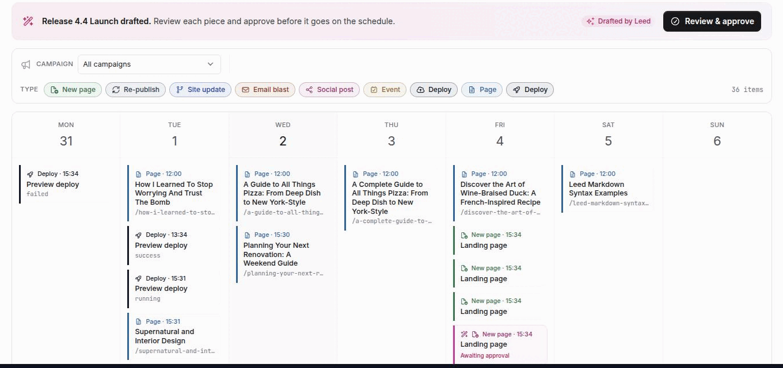The image size is (783, 368).
Task: Click the git branch icon on Site update
Action: (x=180, y=90)
